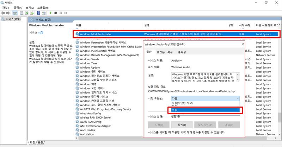Select the Windows 라이선스 관리자 서비스 row

point(109,76)
